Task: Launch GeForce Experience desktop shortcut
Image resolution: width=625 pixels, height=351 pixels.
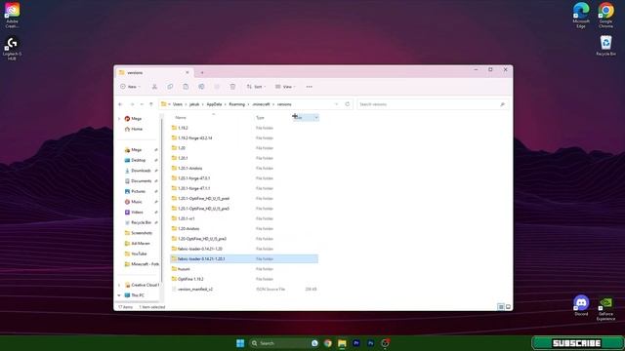Action: tap(605, 308)
